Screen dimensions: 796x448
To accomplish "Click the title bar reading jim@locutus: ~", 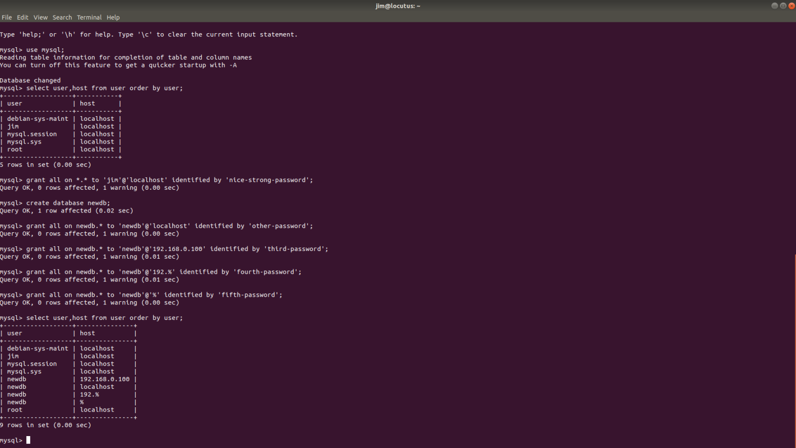I will [397, 6].
